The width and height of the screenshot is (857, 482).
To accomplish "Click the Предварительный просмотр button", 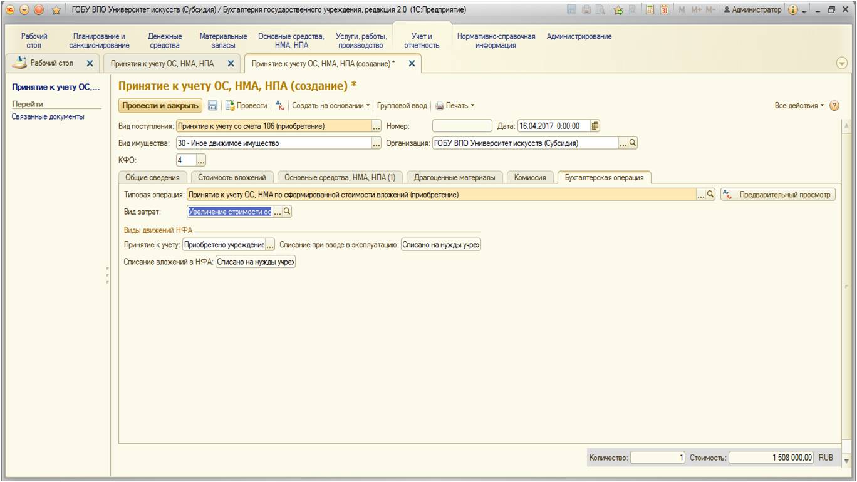I will point(779,195).
